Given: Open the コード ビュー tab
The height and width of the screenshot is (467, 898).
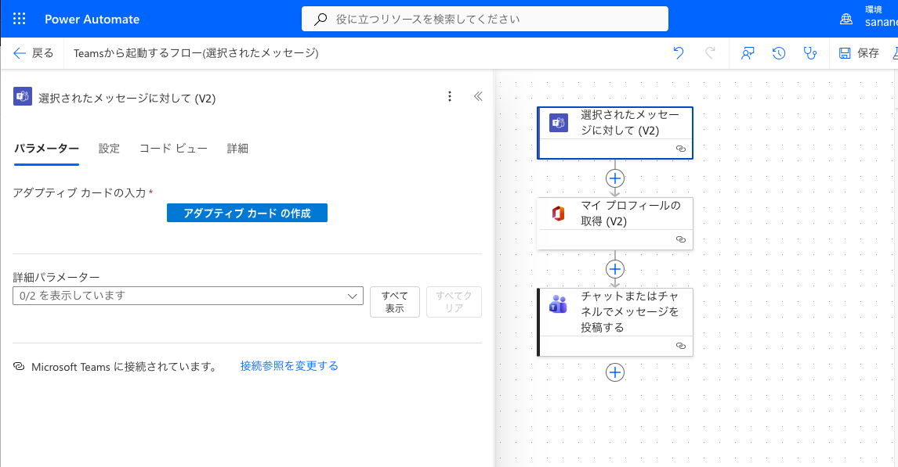Looking at the screenshot, I should (173, 149).
